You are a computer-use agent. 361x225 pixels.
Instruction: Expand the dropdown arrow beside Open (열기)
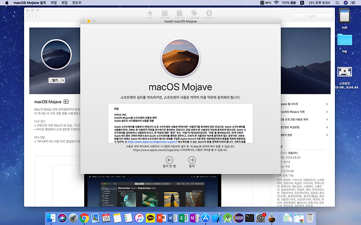(63, 80)
